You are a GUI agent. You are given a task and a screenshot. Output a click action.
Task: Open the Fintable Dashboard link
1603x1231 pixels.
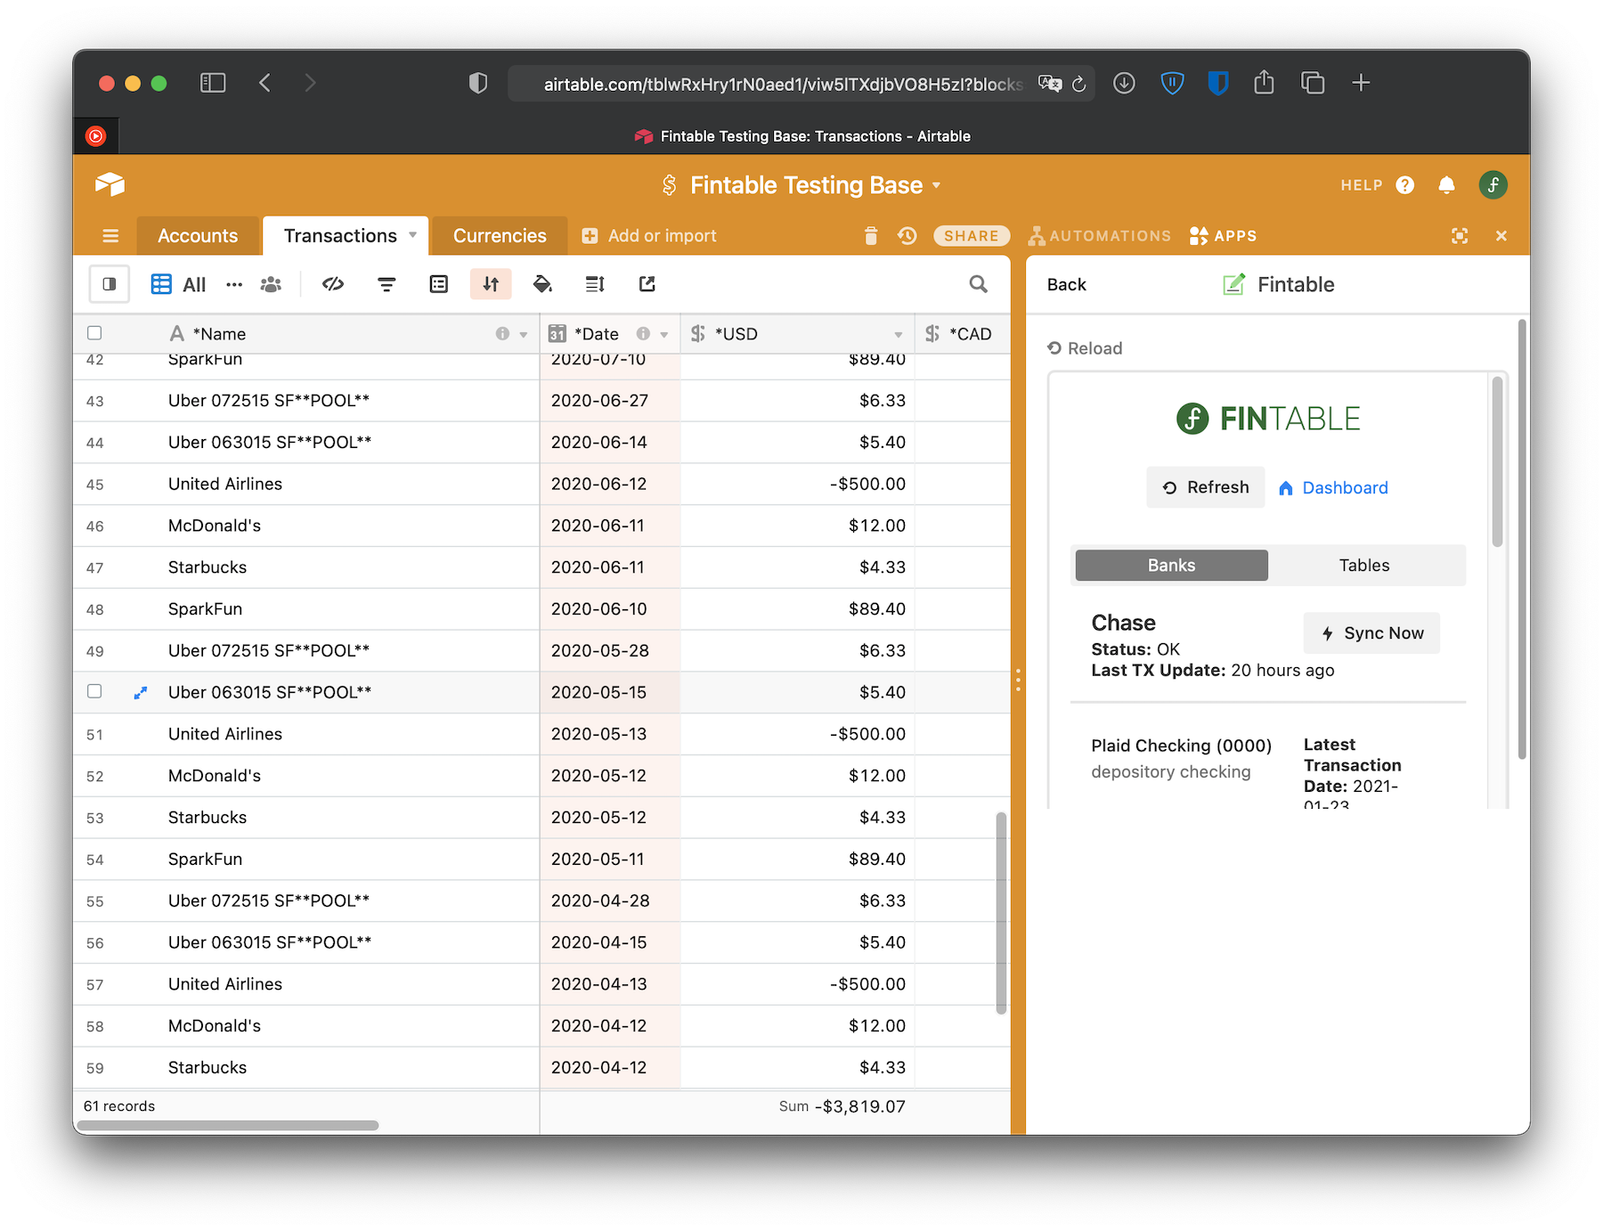1333,488
